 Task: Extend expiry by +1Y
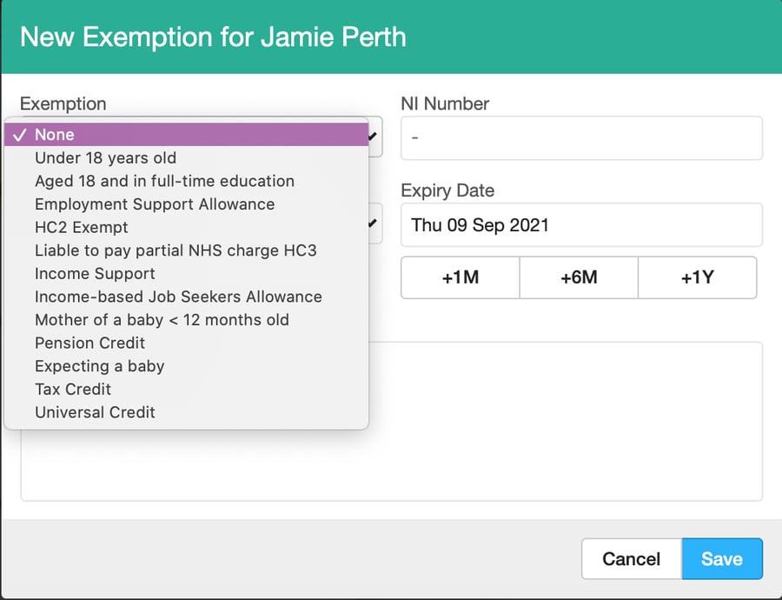click(x=697, y=278)
